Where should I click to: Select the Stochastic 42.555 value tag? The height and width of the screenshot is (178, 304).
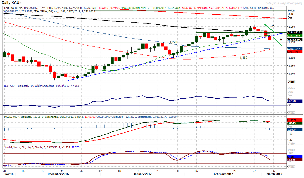tap(295, 160)
